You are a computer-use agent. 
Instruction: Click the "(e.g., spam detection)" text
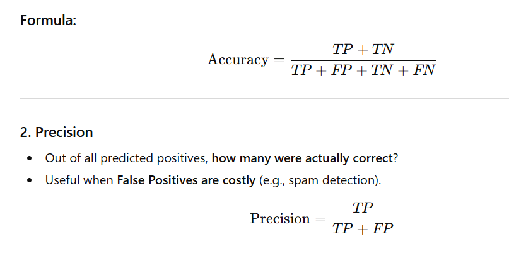coord(320,180)
